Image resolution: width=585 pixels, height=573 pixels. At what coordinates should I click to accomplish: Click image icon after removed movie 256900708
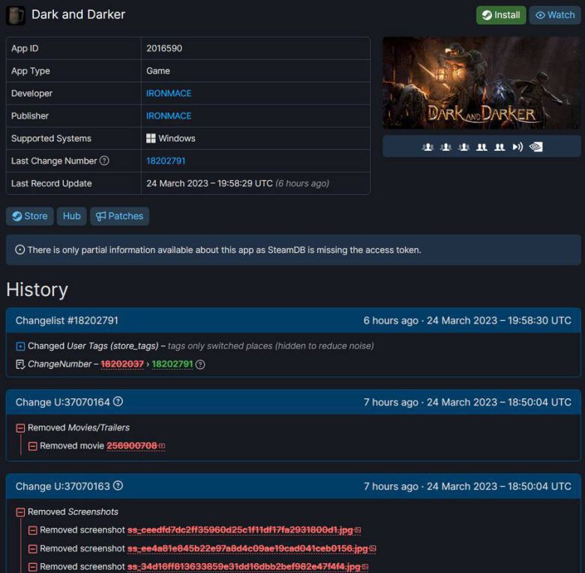click(162, 446)
